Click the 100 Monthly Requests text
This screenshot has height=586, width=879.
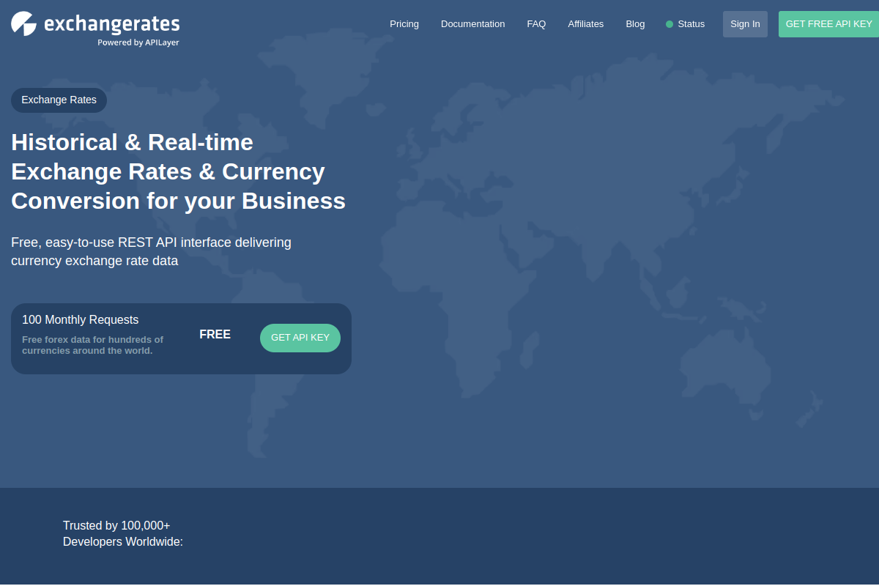[81, 319]
